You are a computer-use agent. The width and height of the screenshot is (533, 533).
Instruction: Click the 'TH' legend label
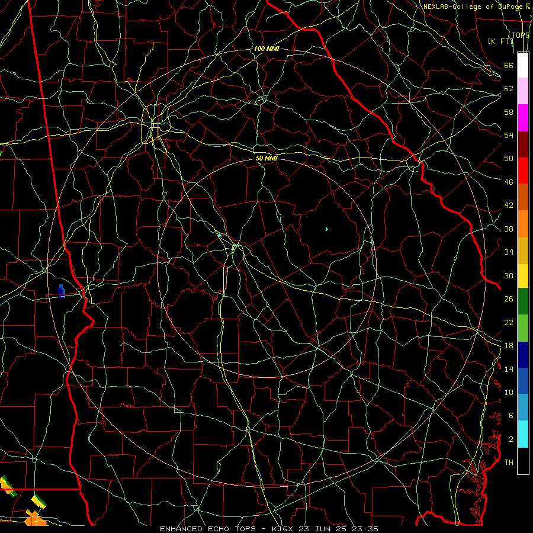tap(509, 462)
